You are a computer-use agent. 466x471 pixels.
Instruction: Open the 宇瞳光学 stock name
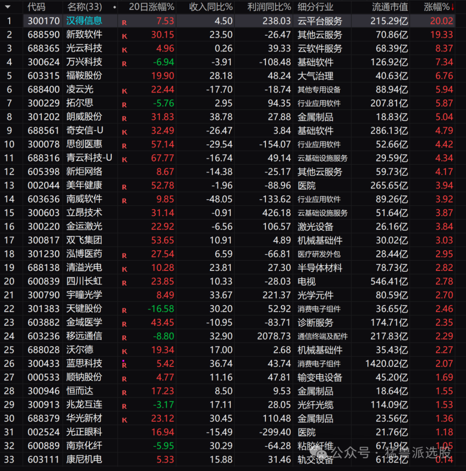(84, 295)
